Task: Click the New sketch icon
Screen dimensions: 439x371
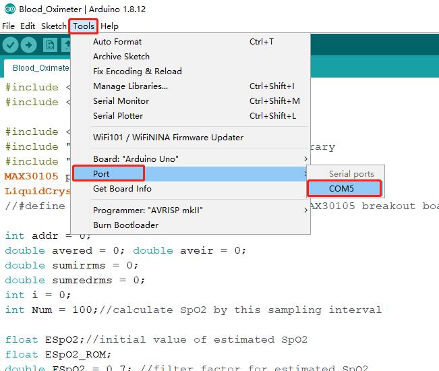Action: pos(50,45)
